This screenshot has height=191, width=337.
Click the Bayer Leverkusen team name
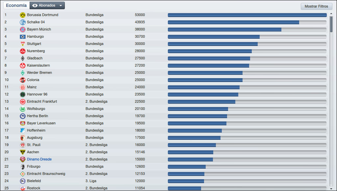tap(41, 123)
